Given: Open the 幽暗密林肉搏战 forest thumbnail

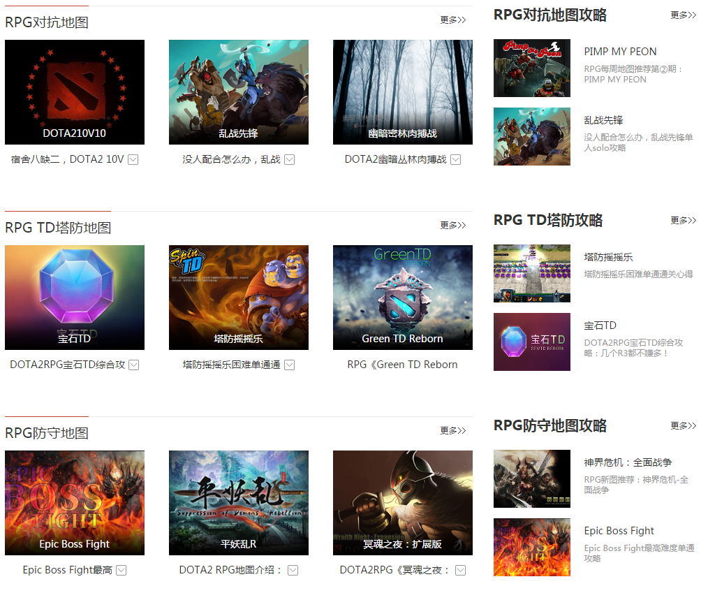Looking at the screenshot, I should (x=403, y=92).
